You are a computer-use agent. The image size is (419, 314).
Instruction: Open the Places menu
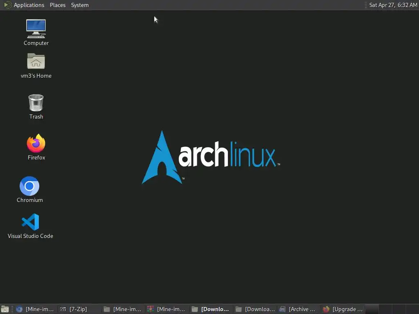click(x=57, y=5)
